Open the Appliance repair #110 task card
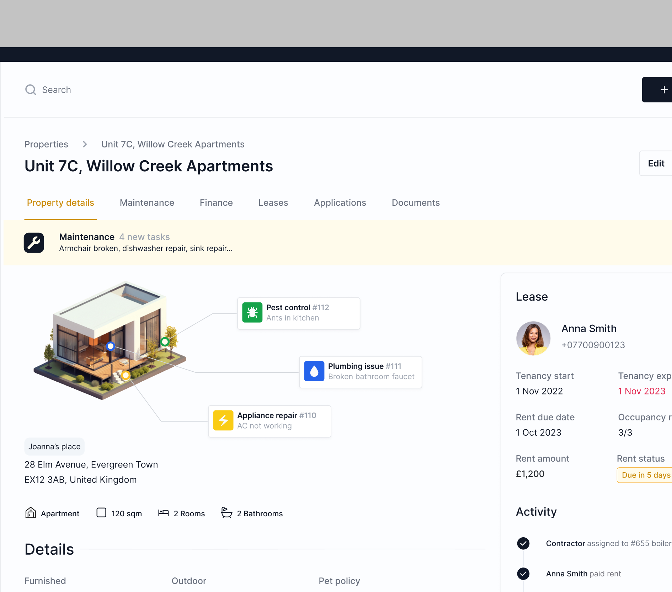Image resolution: width=672 pixels, height=592 pixels. click(270, 421)
